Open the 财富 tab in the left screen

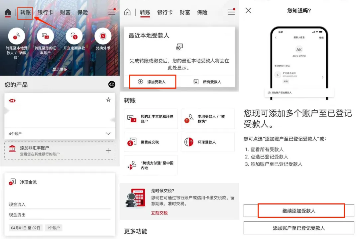[65, 12]
